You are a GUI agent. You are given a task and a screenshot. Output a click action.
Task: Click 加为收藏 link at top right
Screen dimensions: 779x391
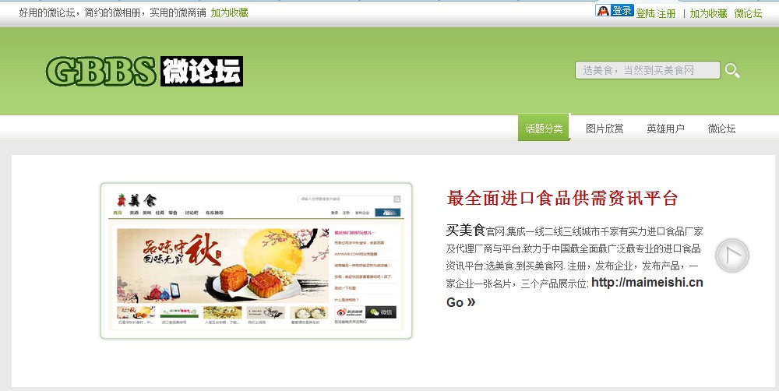pyautogui.click(x=708, y=13)
